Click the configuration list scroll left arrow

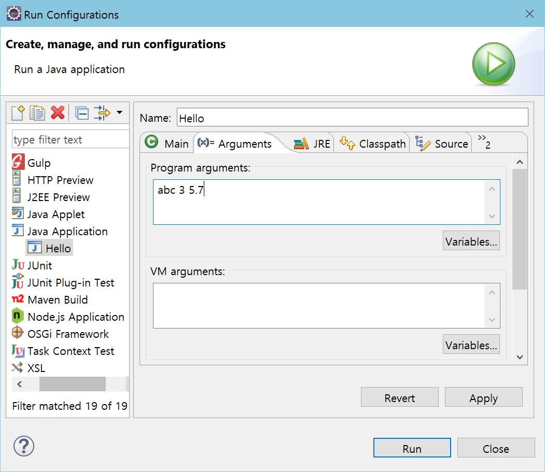[20, 384]
